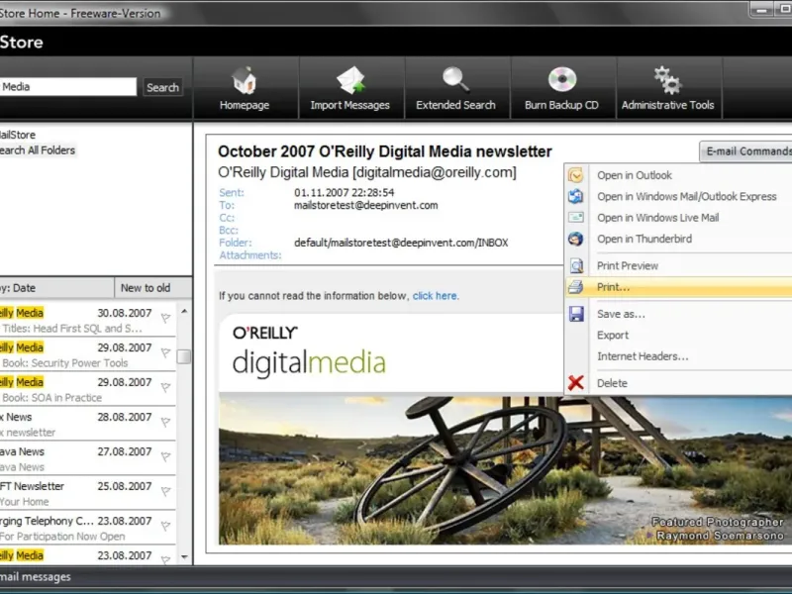
Task: Click the printer icon beside Print
Action: coord(576,287)
